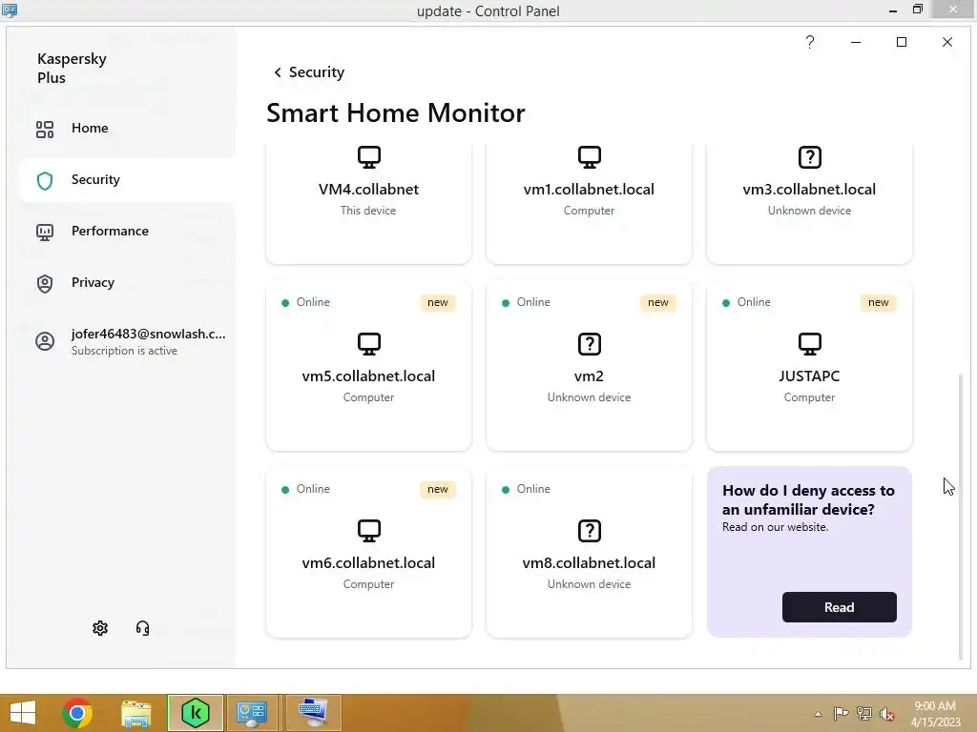977x732 pixels.
Task: Click 'How do I deny access' heading
Action: click(808, 499)
